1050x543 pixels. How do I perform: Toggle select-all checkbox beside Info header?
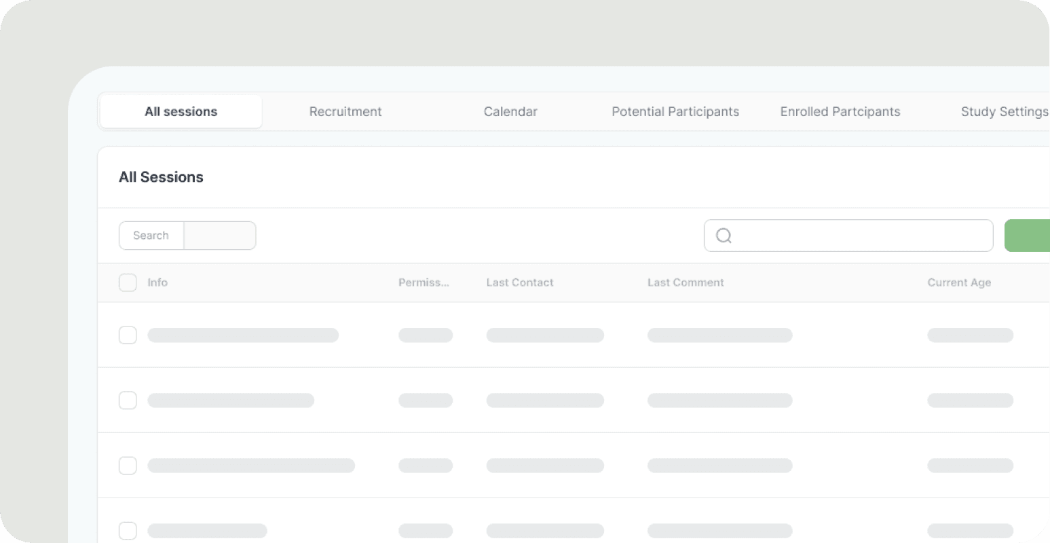128,282
